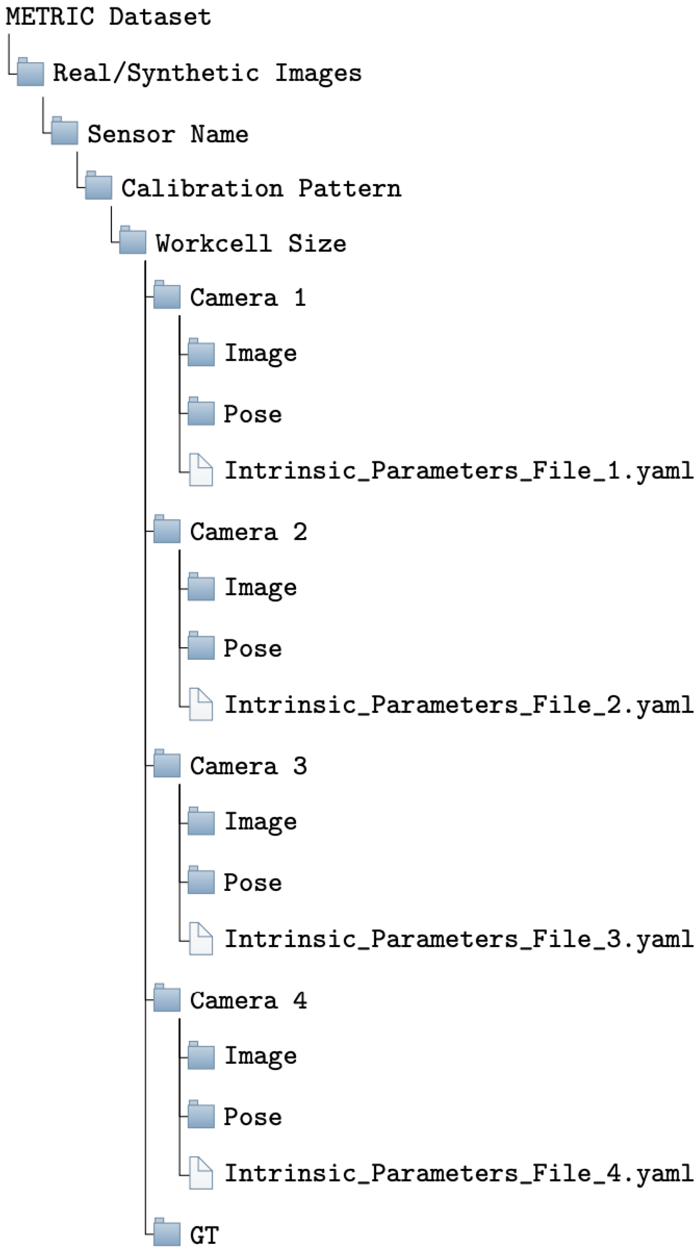The image size is (700, 1256).
Task: Click the Real/Synthetic Images folder icon
Action: tap(30, 72)
